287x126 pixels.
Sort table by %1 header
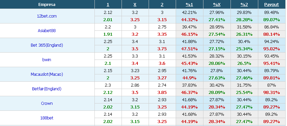tap(190, 5)
